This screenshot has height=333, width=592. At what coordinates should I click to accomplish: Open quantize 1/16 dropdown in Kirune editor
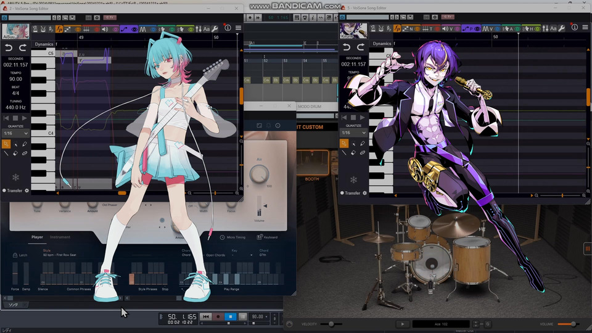(x=353, y=133)
